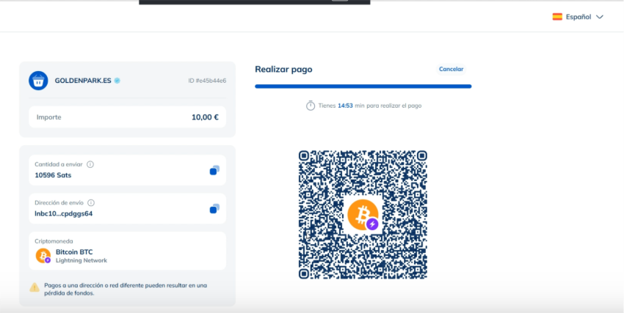The image size is (624, 313).
Task: Click the yellow warning triangle icon
Action: (35, 287)
